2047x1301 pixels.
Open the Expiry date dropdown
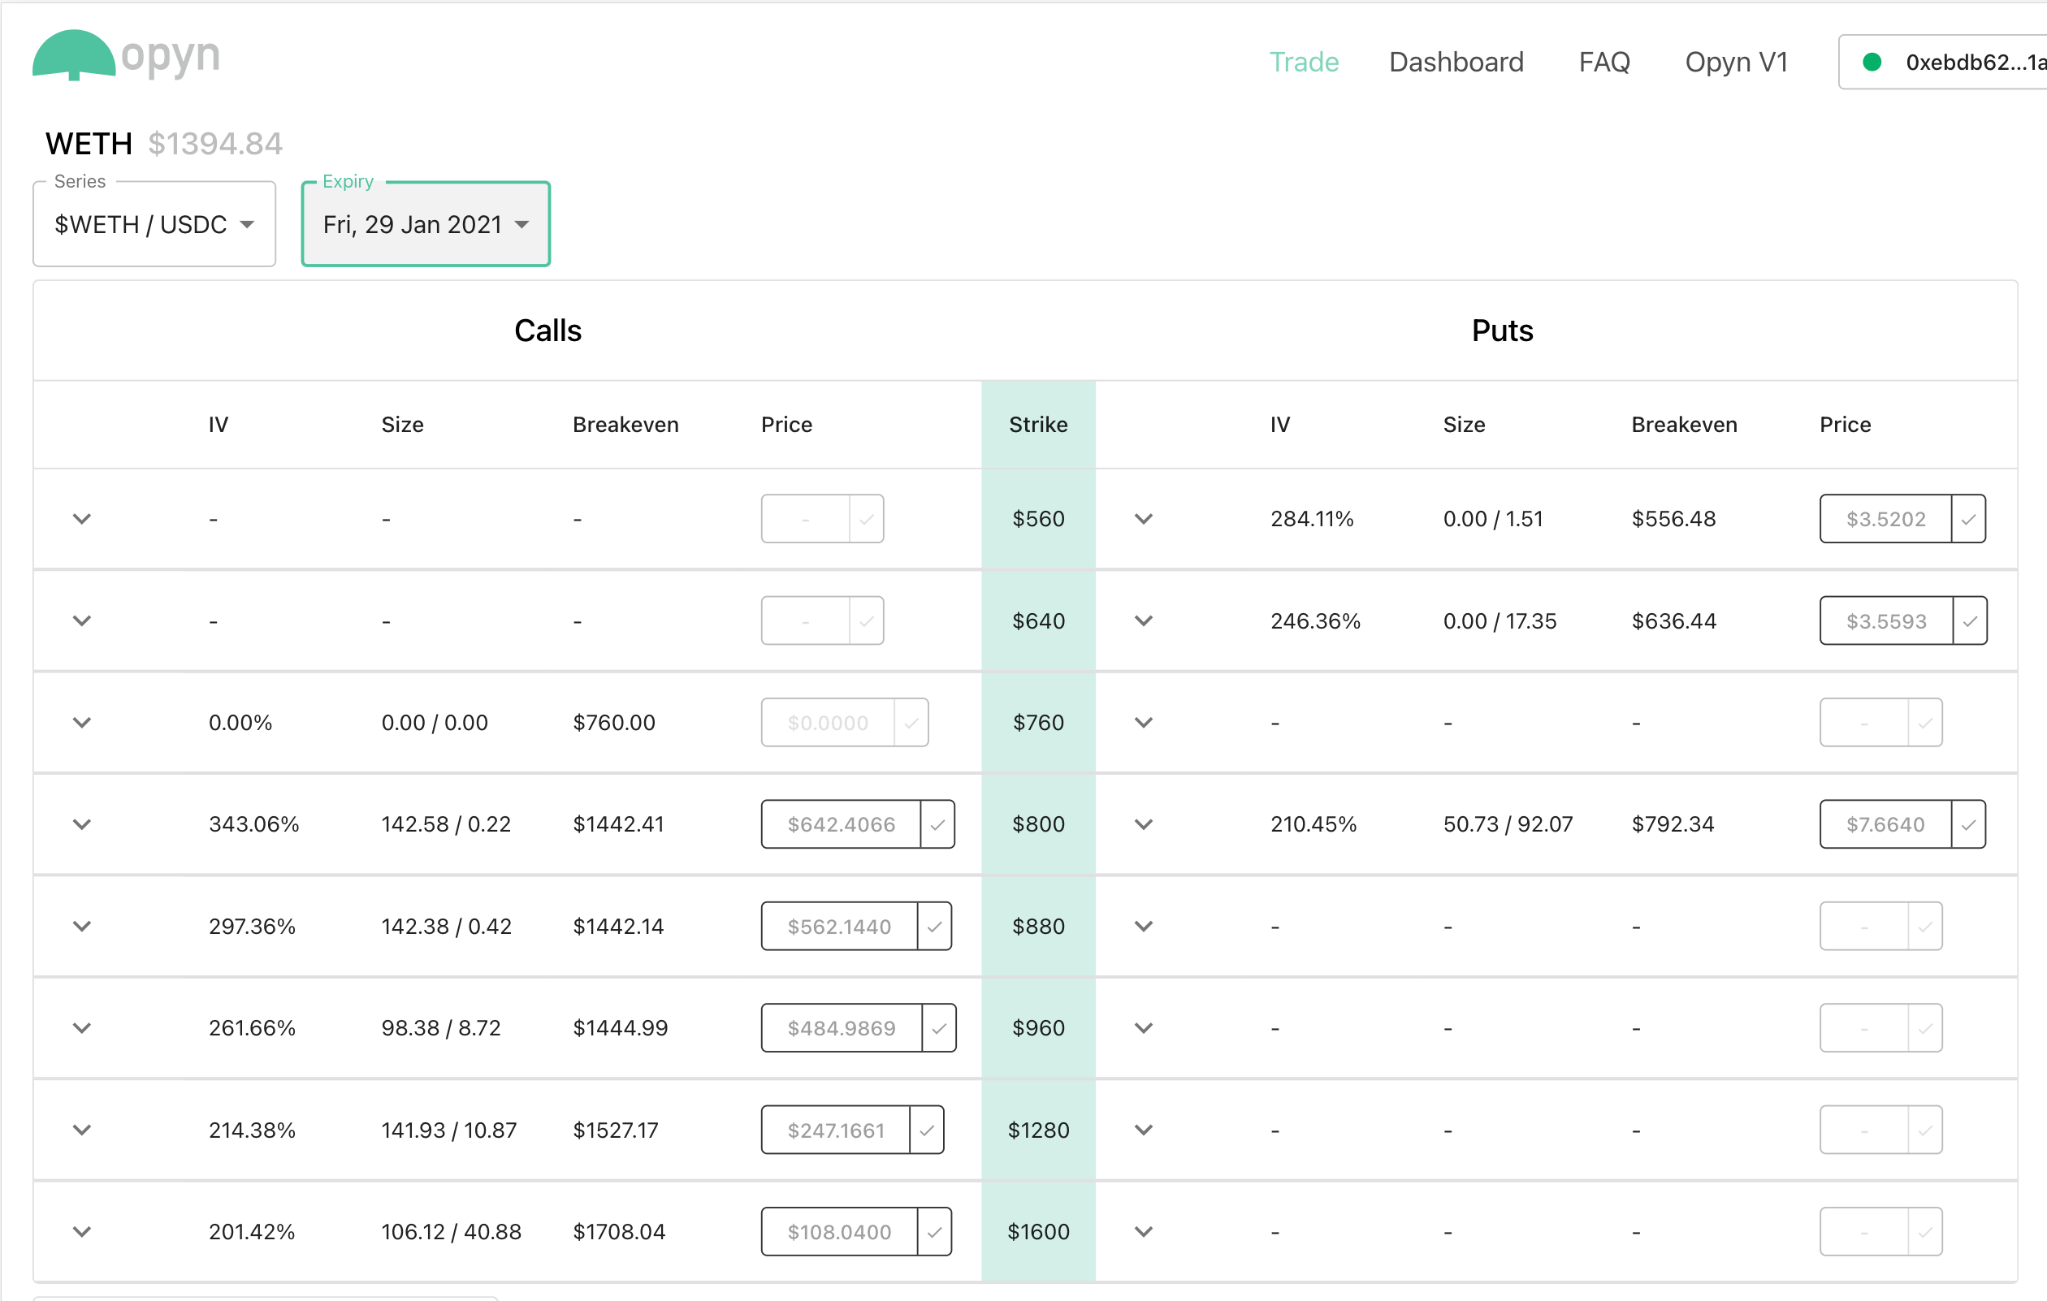pos(425,224)
